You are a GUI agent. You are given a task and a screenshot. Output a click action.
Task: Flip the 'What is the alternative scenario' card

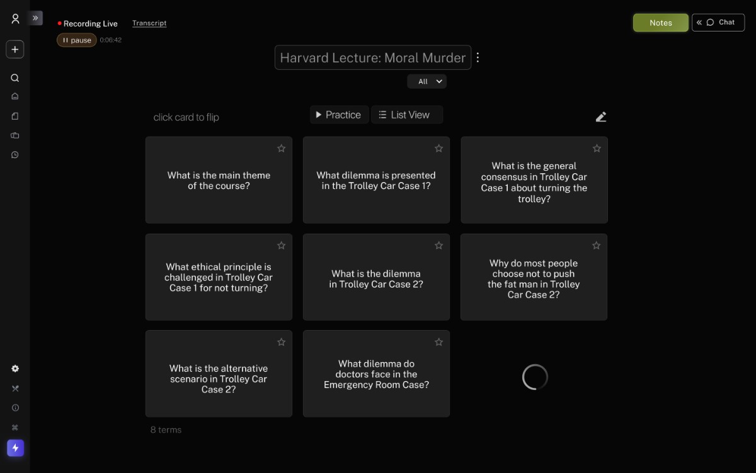pos(219,373)
